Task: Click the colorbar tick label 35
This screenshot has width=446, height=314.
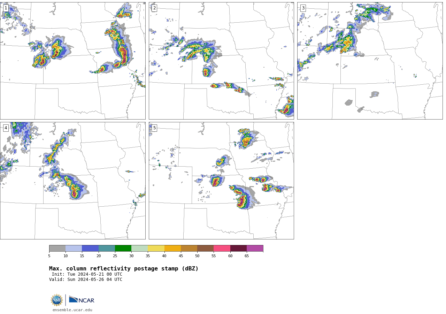Action: [148, 256]
